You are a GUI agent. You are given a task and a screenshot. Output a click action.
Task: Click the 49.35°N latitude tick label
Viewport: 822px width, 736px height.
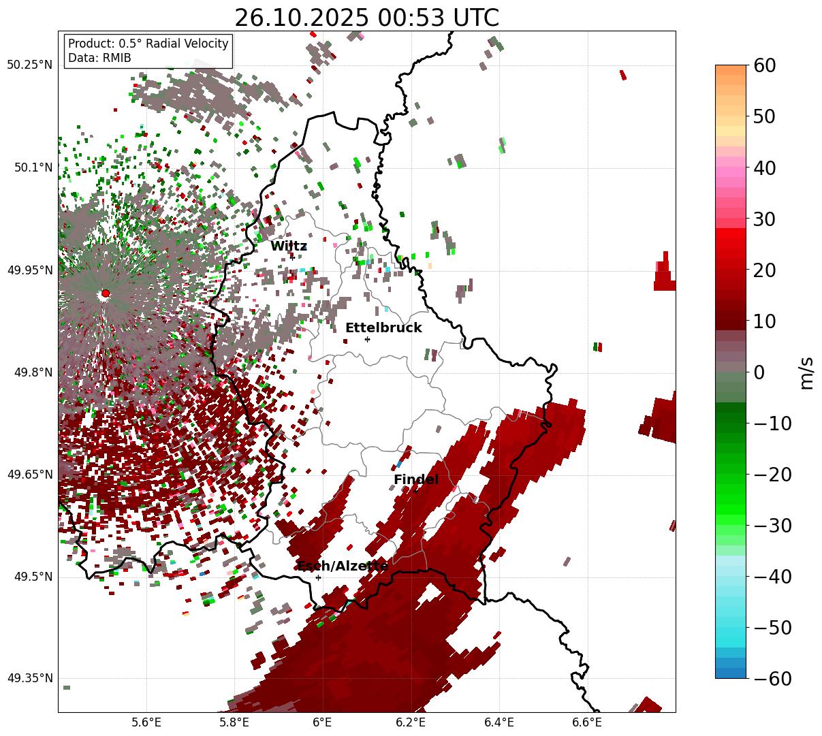[x=29, y=679]
